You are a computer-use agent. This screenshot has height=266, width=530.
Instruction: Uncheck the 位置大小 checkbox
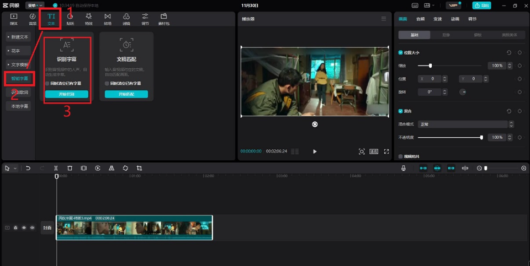point(401,52)
